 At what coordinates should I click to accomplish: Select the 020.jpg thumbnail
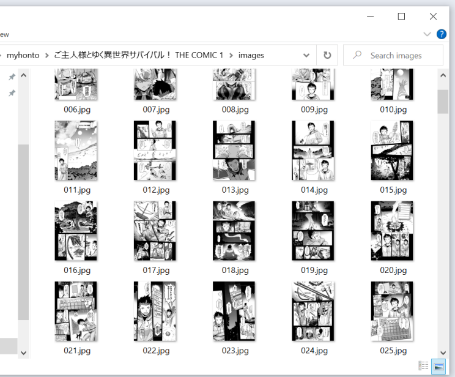(392, 231)
